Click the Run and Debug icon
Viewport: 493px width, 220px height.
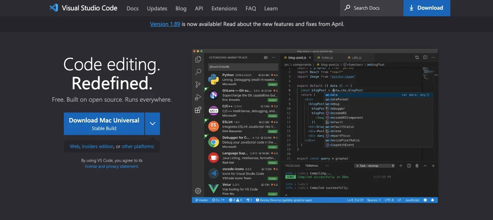[198, 97]
